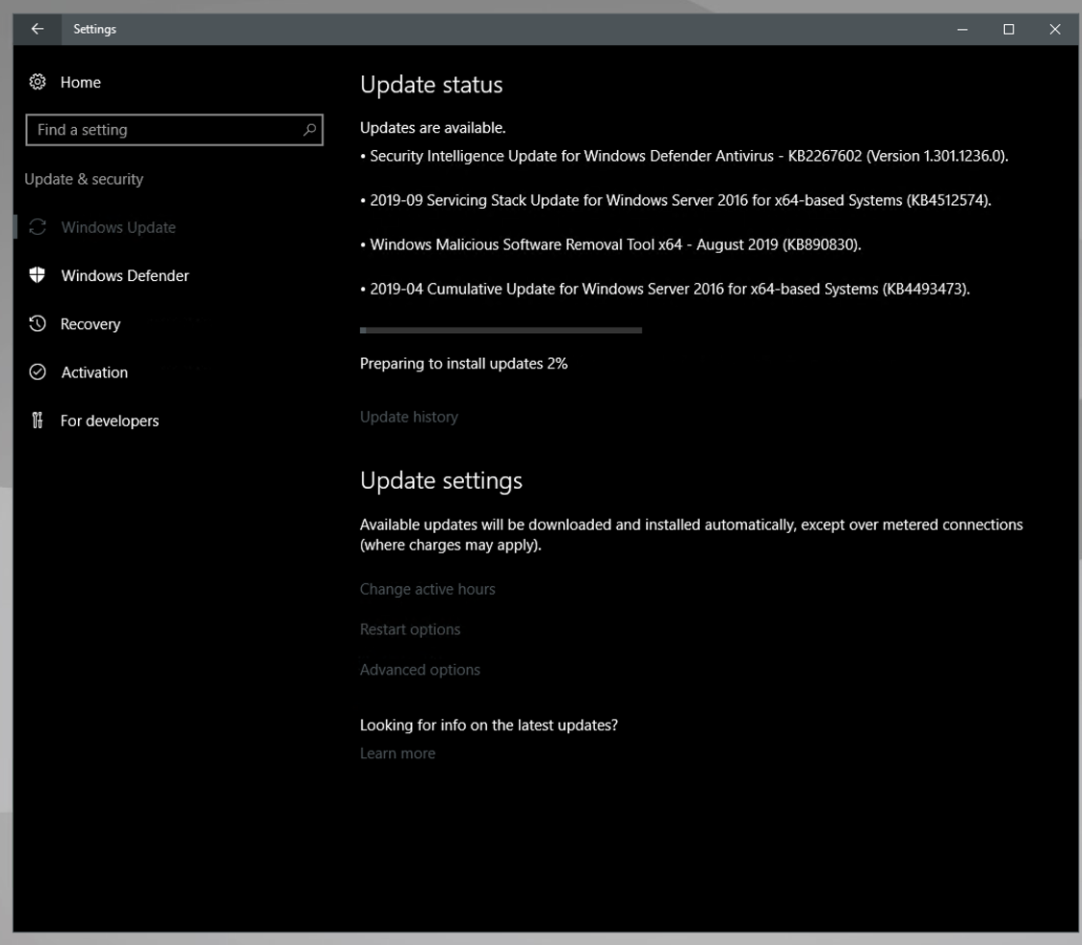The height and width of the screenshot is (945, 1082).
Task: Click the Update & security section label
Action: pos(84,179)
